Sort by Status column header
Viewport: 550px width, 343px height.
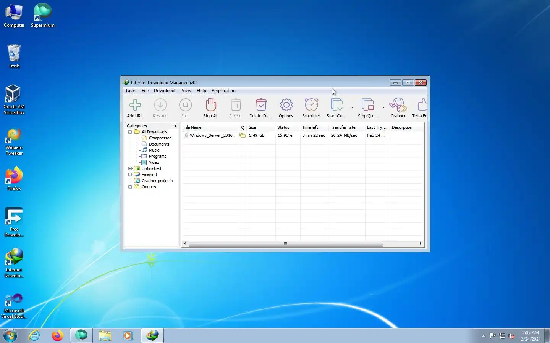pyautogui.click(x=288, y=127)
